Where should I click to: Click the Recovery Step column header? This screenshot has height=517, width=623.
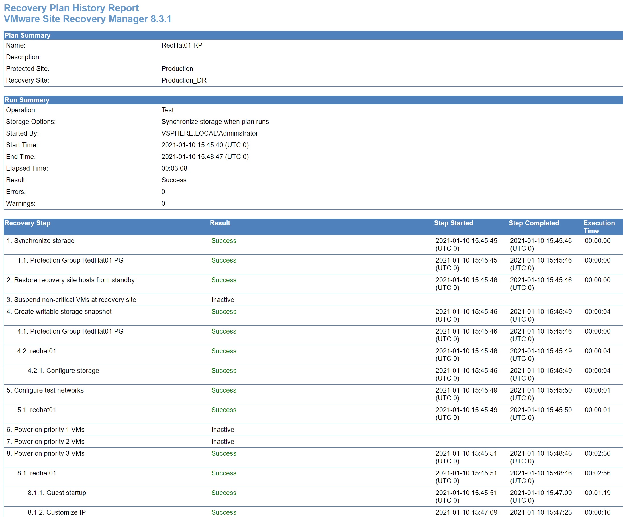click(x=27, y=223)
